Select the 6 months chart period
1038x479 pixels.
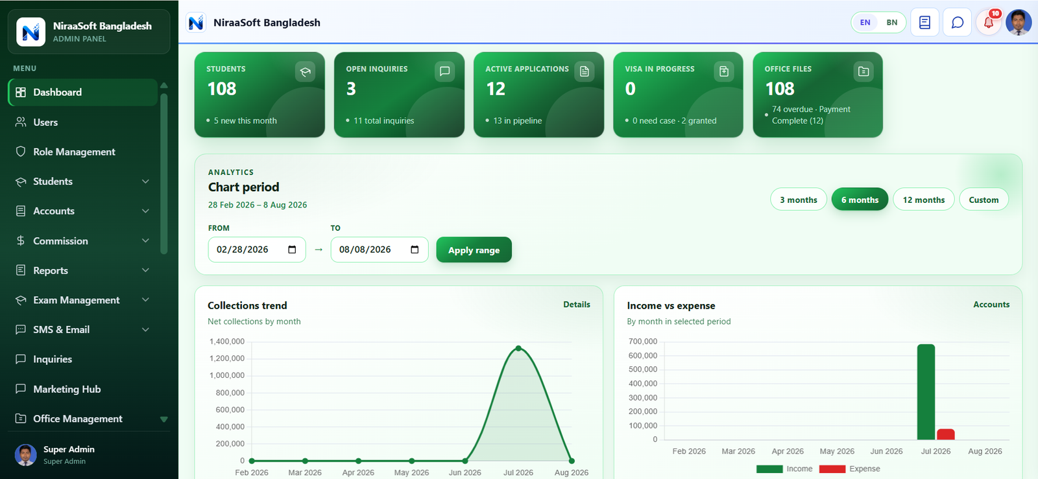(860, 200)
